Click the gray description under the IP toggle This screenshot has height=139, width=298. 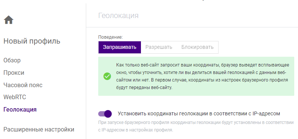pos(196,126)
